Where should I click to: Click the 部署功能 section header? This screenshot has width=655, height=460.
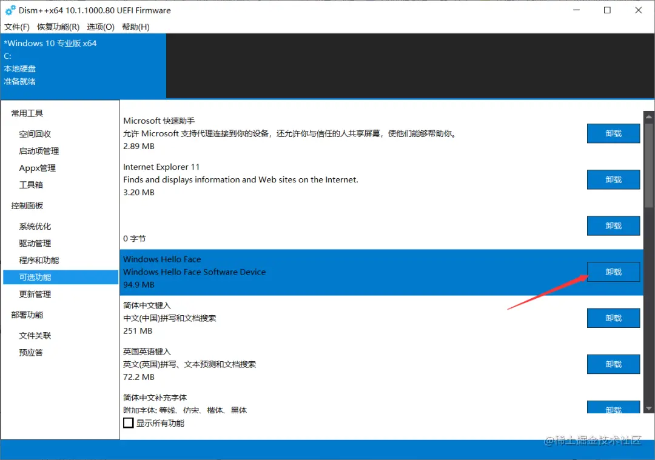coord(27,315)
